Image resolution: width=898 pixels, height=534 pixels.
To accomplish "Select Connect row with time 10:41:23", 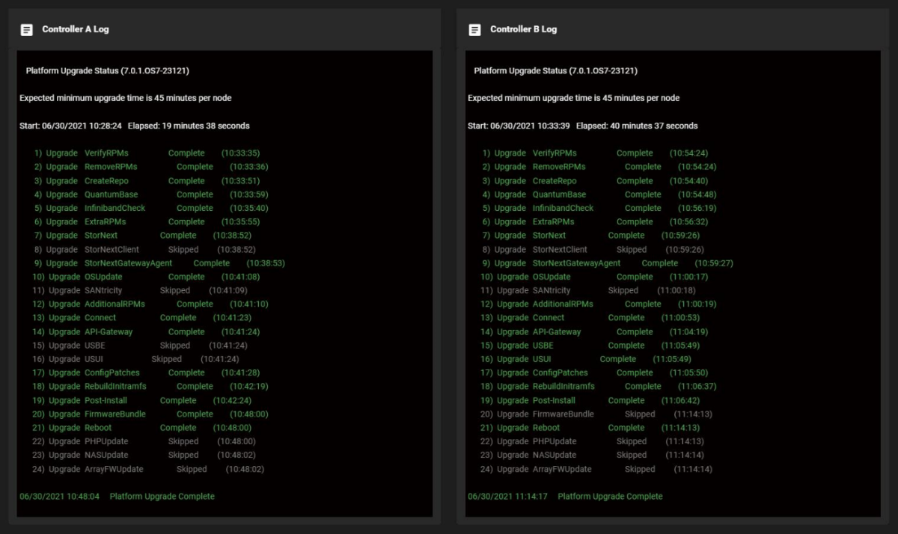I will click(x=141, y=318).
